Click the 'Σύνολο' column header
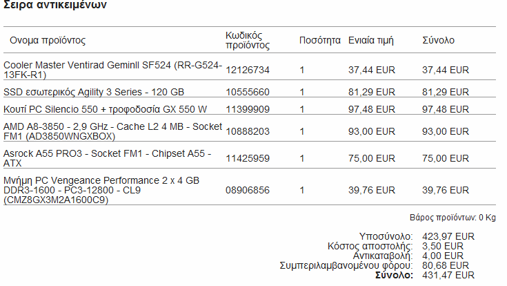Image resolution: width=507 pixels, height=286 pixels. 438,40
